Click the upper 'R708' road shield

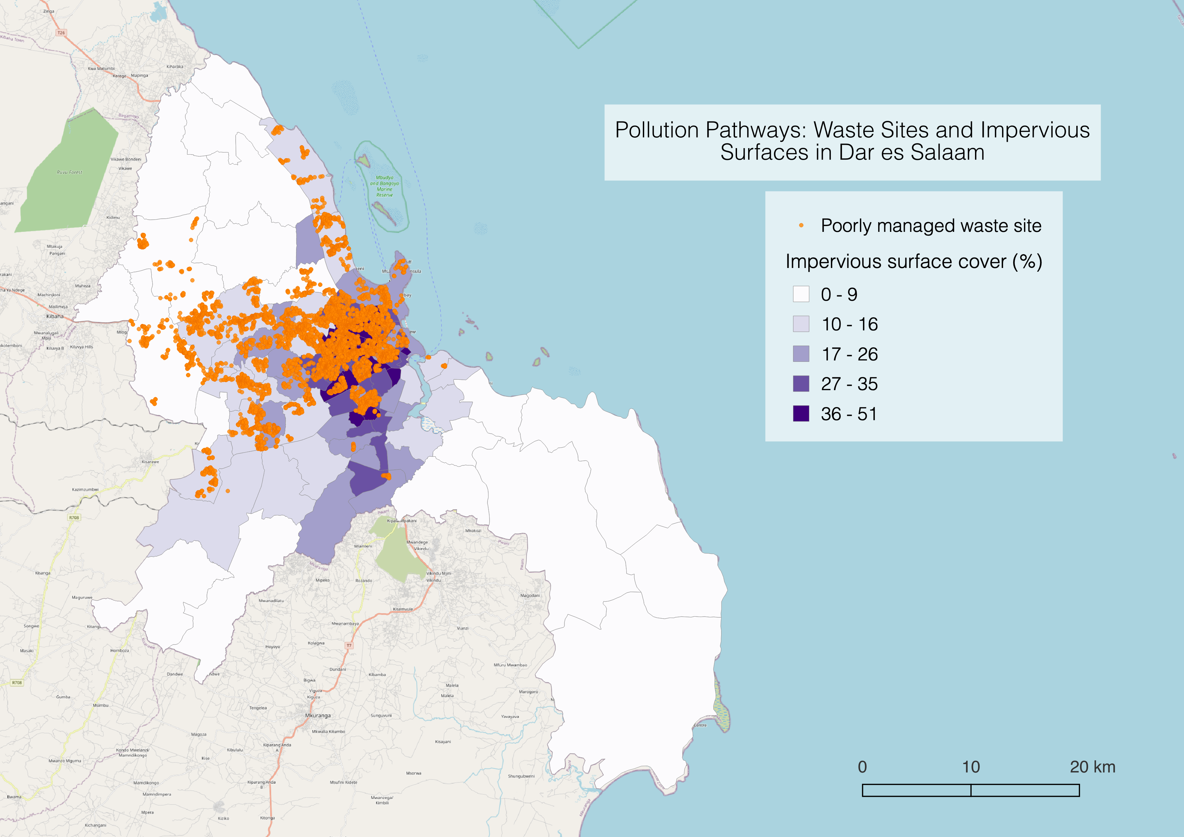[74, 517]
